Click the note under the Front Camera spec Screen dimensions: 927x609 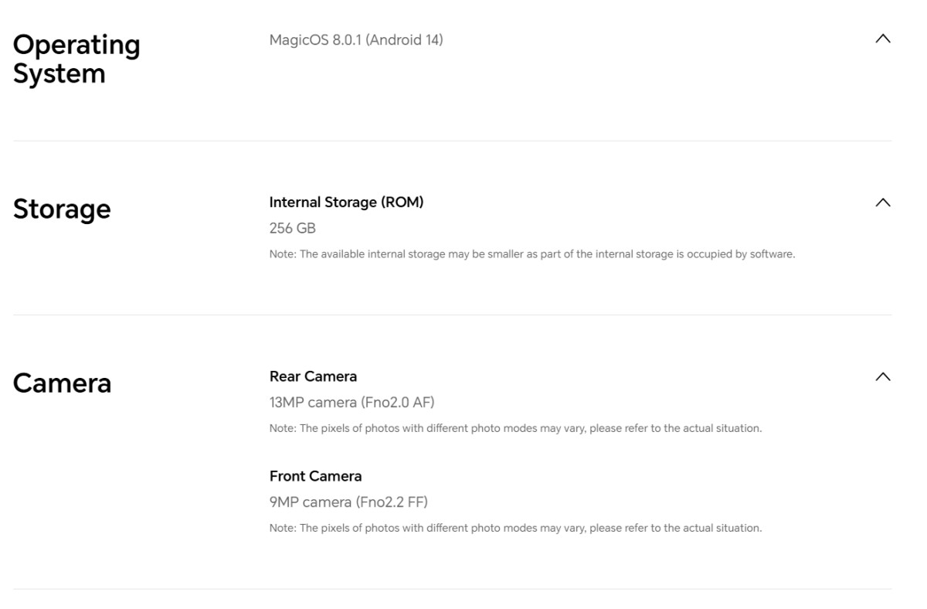(x=515, y=529)
